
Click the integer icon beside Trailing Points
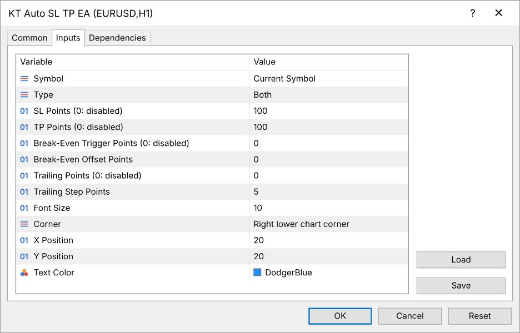(24, 175)
